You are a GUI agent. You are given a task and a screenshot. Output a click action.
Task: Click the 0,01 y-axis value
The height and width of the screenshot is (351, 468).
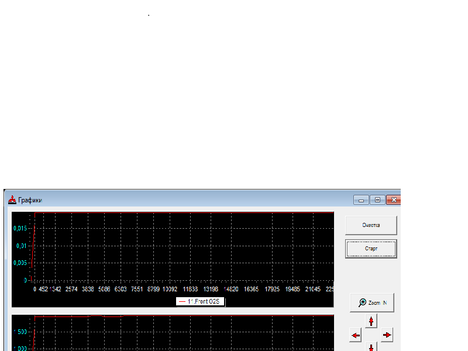click(x=21, y=246)
